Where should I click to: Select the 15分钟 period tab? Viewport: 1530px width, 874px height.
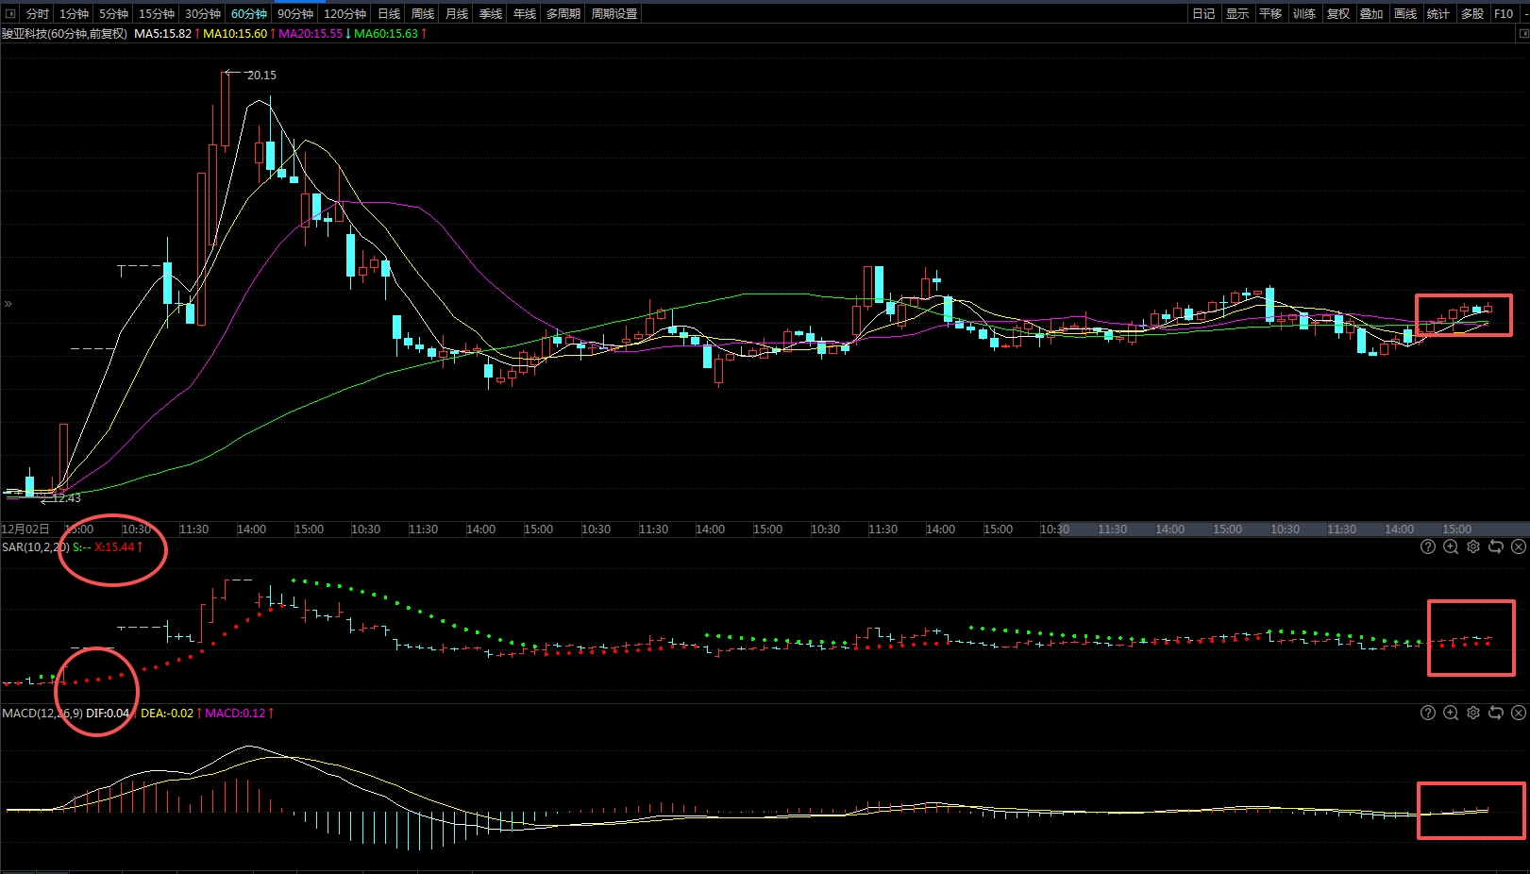click(x=157, y=13)
